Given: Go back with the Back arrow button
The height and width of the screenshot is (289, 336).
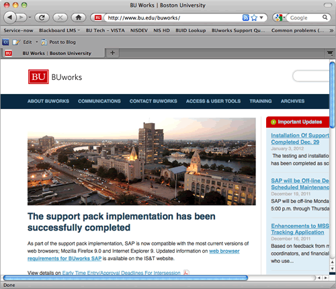Looking at the screenshot, I should [9, 17].
